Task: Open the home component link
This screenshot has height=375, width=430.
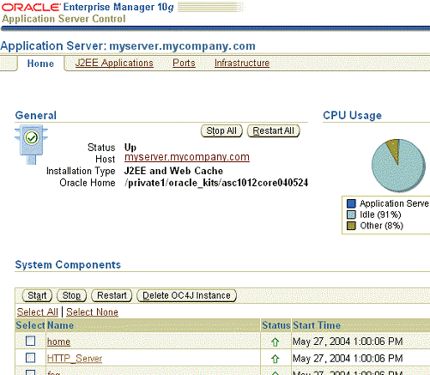Action: pos(58,342)
